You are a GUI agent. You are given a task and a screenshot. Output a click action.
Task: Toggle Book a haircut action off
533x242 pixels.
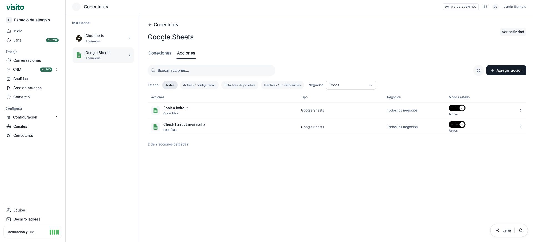(457, 108)
